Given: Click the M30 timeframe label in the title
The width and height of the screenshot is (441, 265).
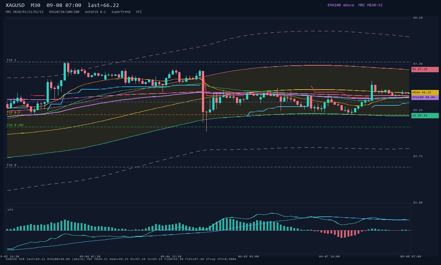Looking at the screenshot, I should (35, 5).
